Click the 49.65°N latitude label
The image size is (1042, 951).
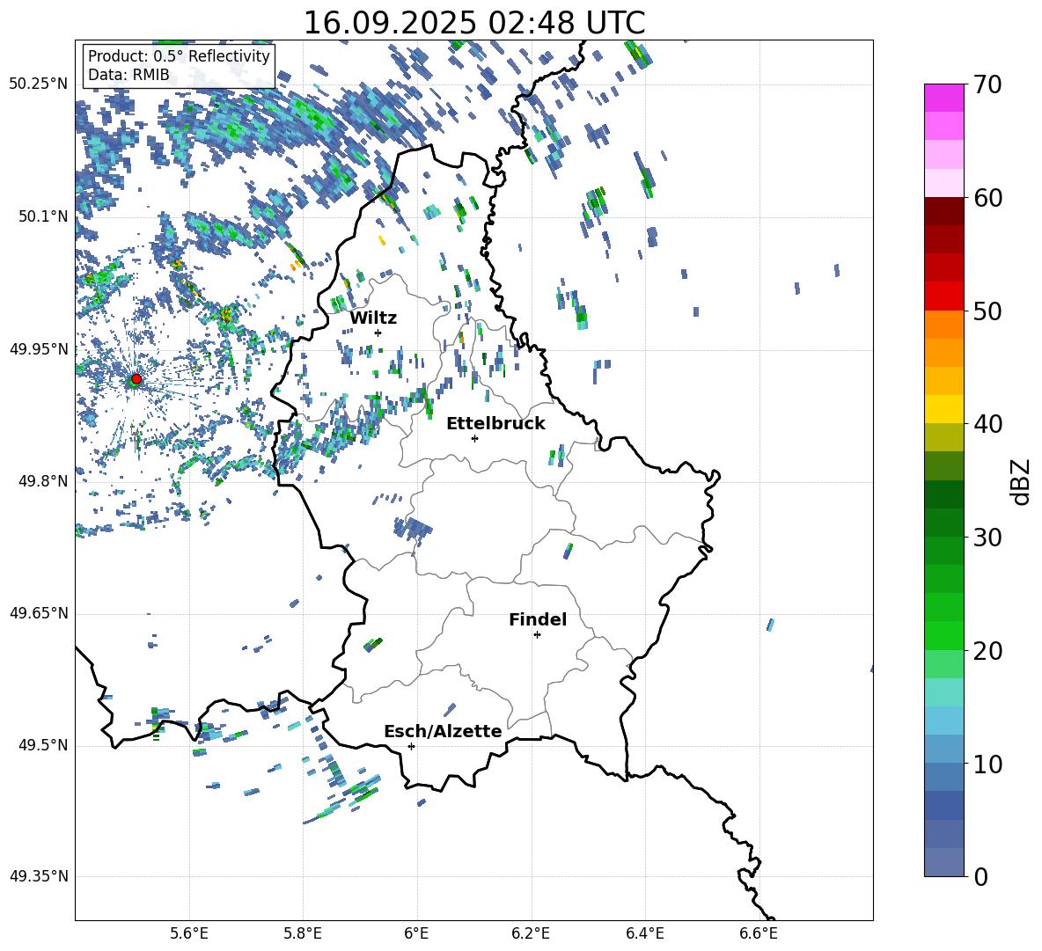[x=39, y=613]
